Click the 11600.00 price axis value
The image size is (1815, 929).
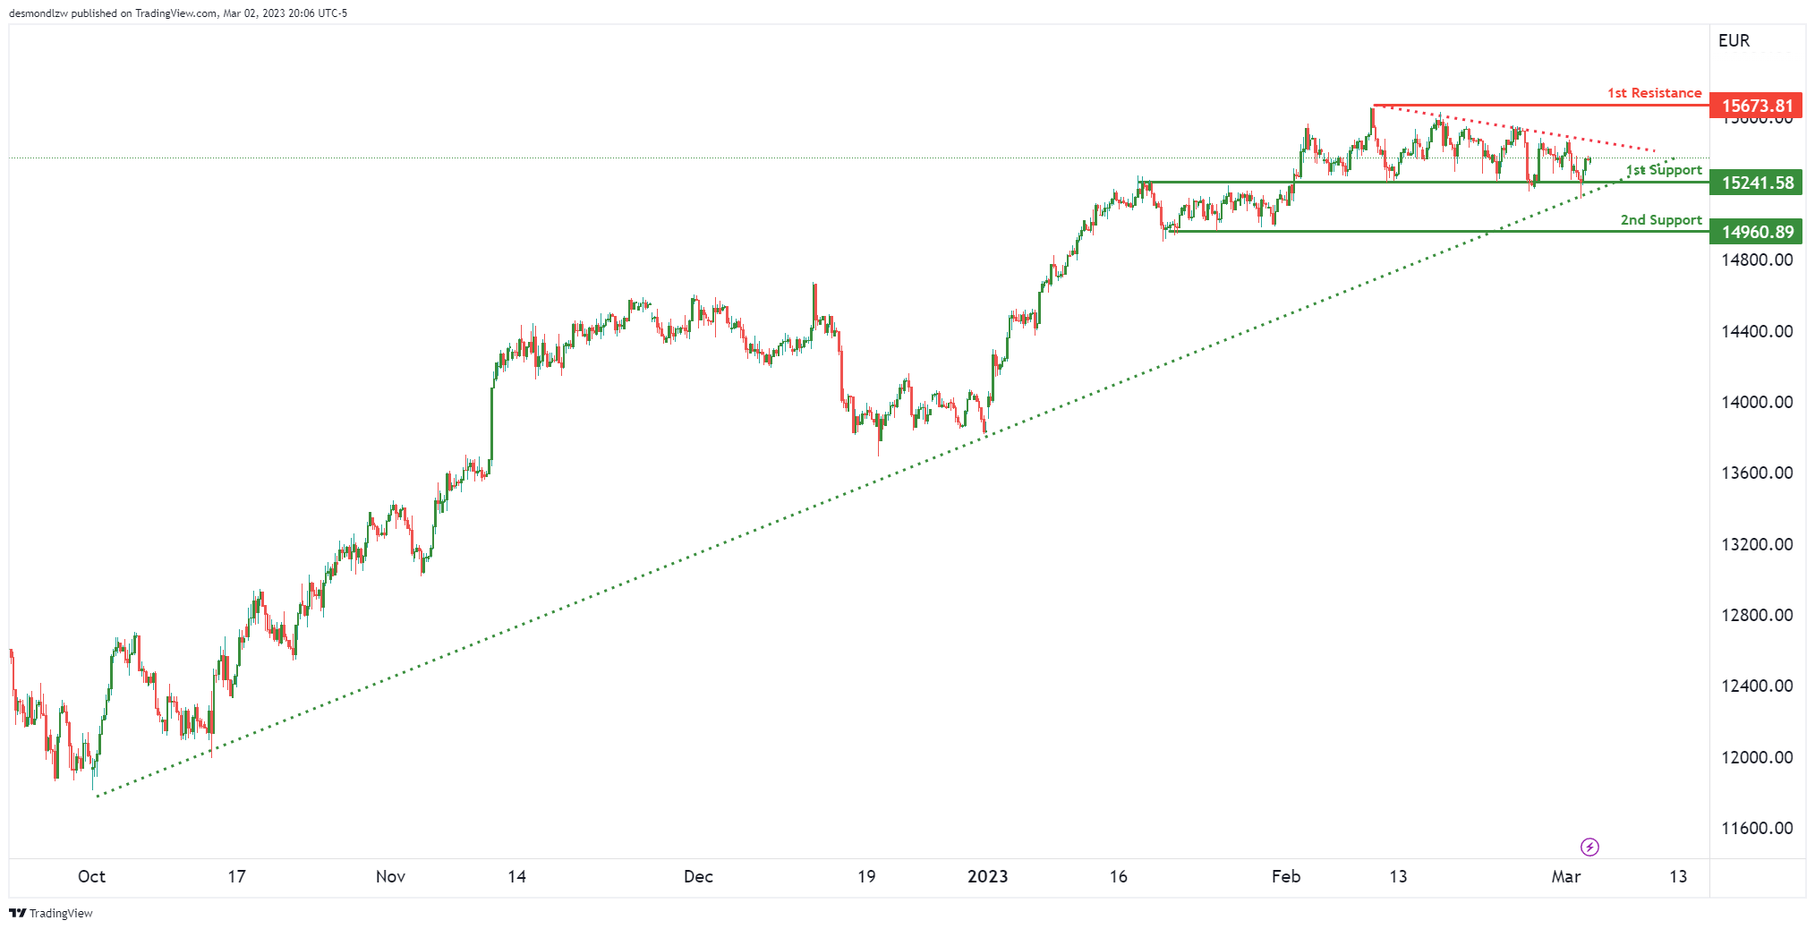click(x=1757, y=828)
